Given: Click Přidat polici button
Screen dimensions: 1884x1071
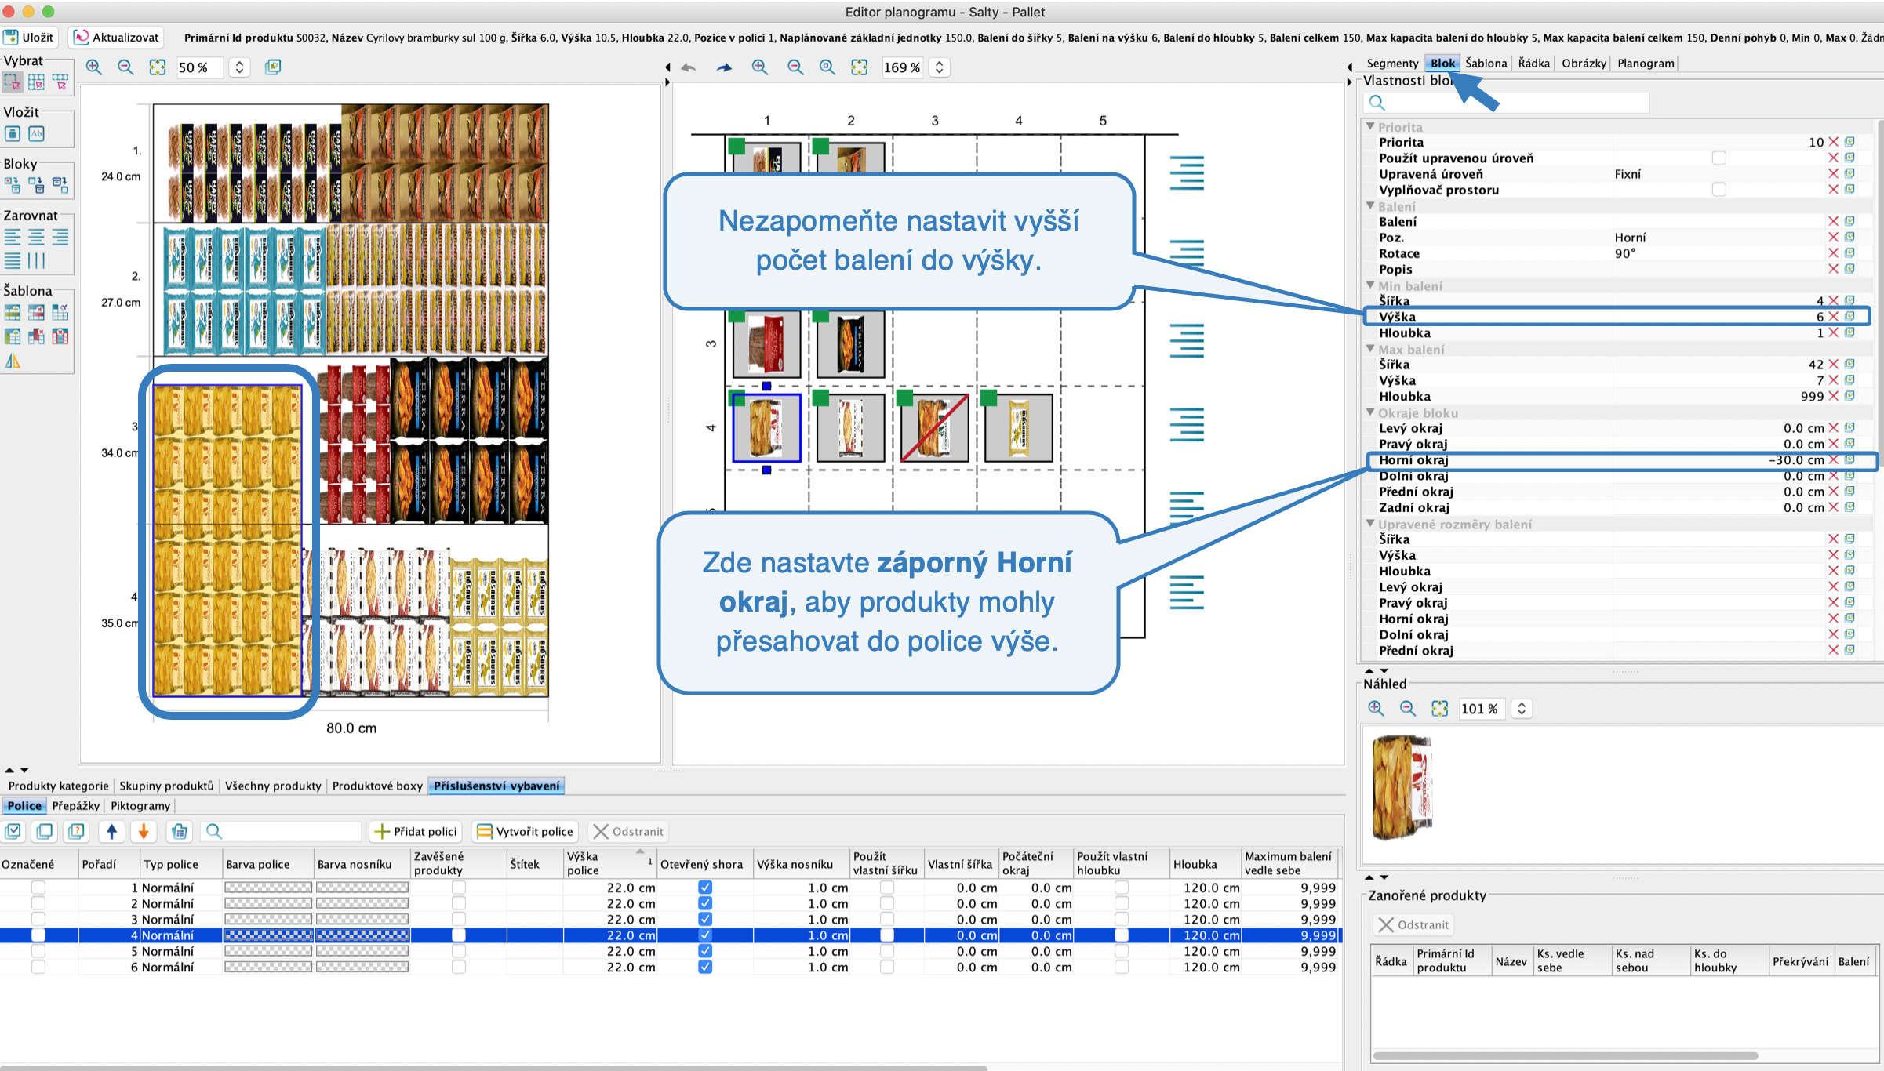Looking at the screenshot, I should (x=416, y=831).
